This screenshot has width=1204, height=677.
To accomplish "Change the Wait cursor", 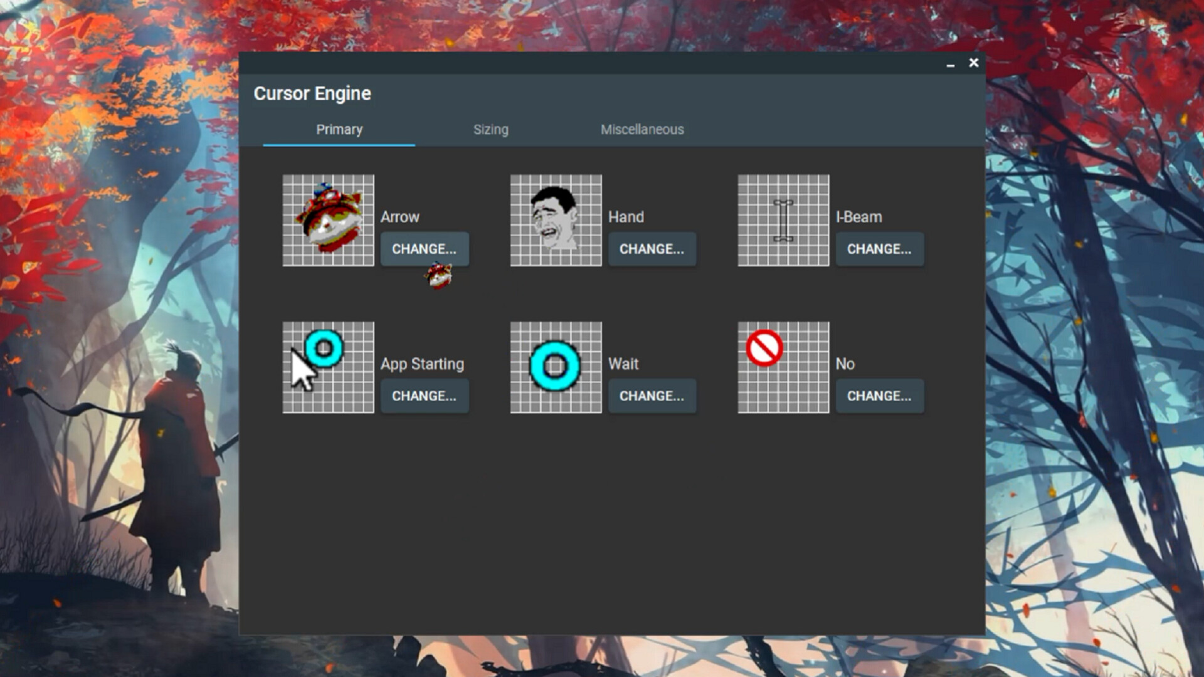I will 652,396.
